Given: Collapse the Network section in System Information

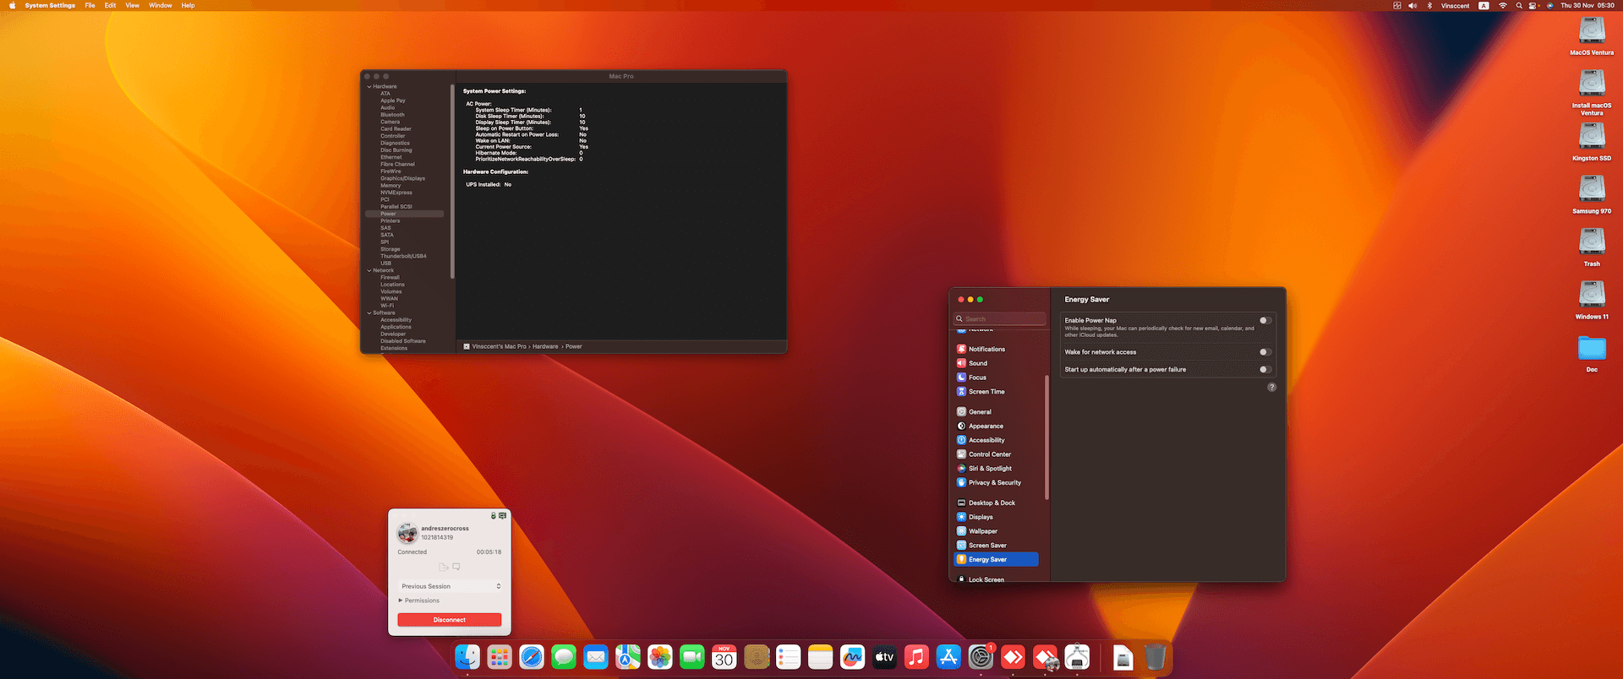Looking at the screenshot, I should (369, 270).
